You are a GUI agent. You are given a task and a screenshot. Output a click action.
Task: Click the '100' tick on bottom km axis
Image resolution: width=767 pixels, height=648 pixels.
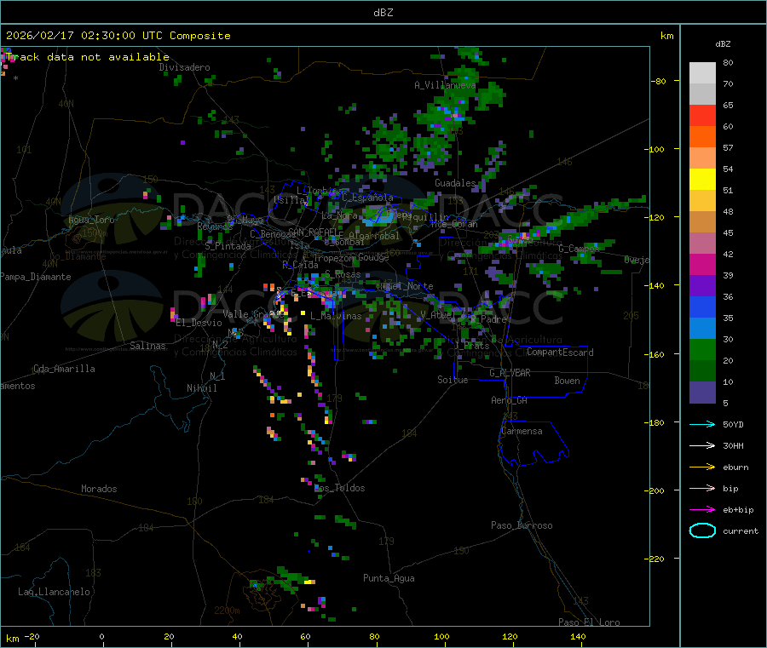(441, 637)
